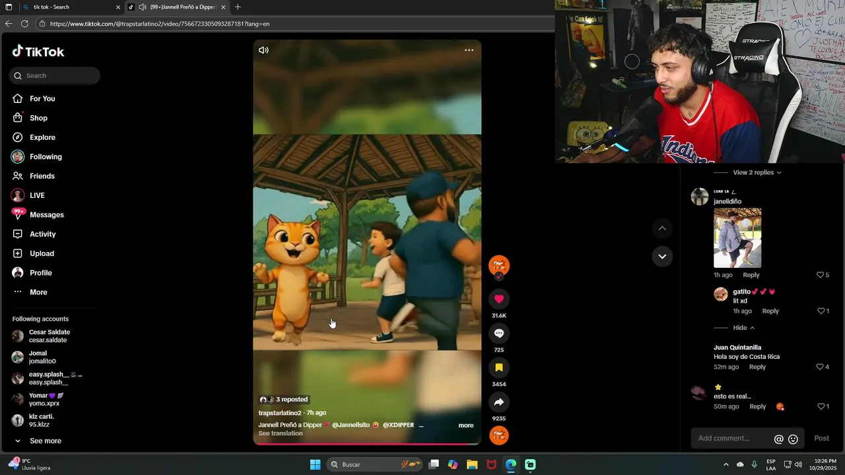
Task: Click the Post comment button
Action: [x=821, y=439]
